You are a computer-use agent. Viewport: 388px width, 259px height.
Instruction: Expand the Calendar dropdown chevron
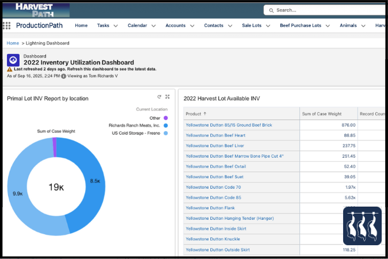click(x=153, y=26)
